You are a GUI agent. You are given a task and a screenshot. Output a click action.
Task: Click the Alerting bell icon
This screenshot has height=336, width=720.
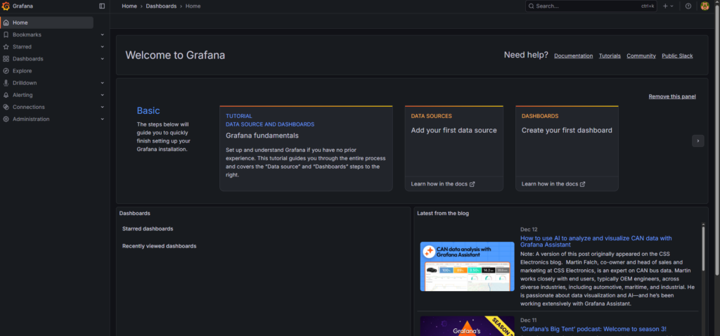[x=6, y=95]
